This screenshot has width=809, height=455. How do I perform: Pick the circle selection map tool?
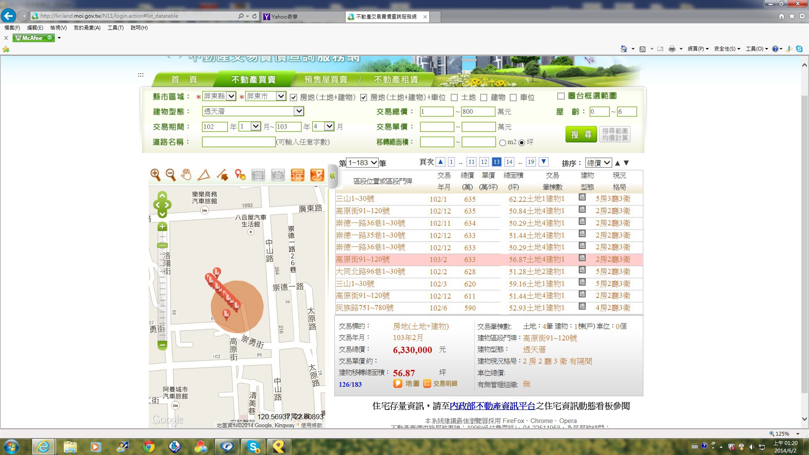[278, 175]
